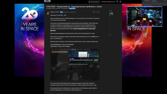Select русский in the translate bar
The height and width of the screenshot is (94, 167).
point(154,1)
